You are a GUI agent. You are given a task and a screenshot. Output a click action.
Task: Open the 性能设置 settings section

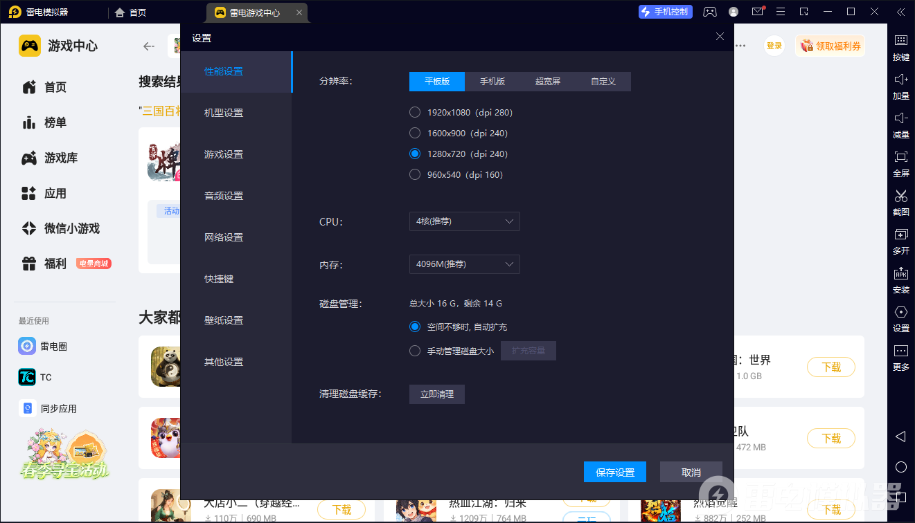tap(236, 72)
